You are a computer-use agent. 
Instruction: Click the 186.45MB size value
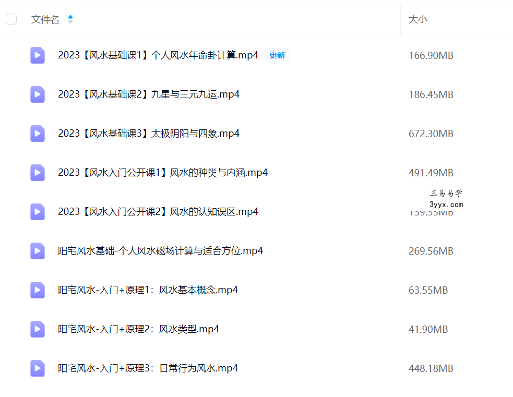pos(431,95)
